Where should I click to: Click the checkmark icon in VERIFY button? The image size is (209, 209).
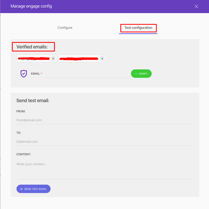(136, 74)
